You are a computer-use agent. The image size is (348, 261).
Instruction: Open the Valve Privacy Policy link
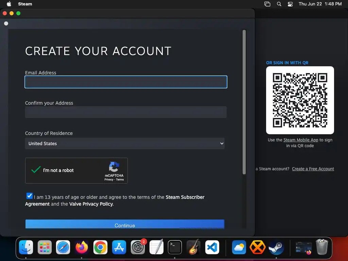click(91, 204)
